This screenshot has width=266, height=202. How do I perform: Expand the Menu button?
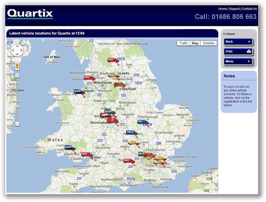(238, 61)
